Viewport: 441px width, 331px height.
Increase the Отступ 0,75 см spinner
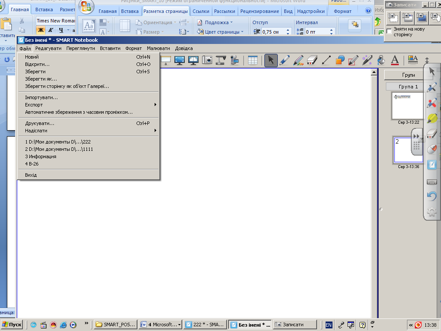tap(288, 30)
